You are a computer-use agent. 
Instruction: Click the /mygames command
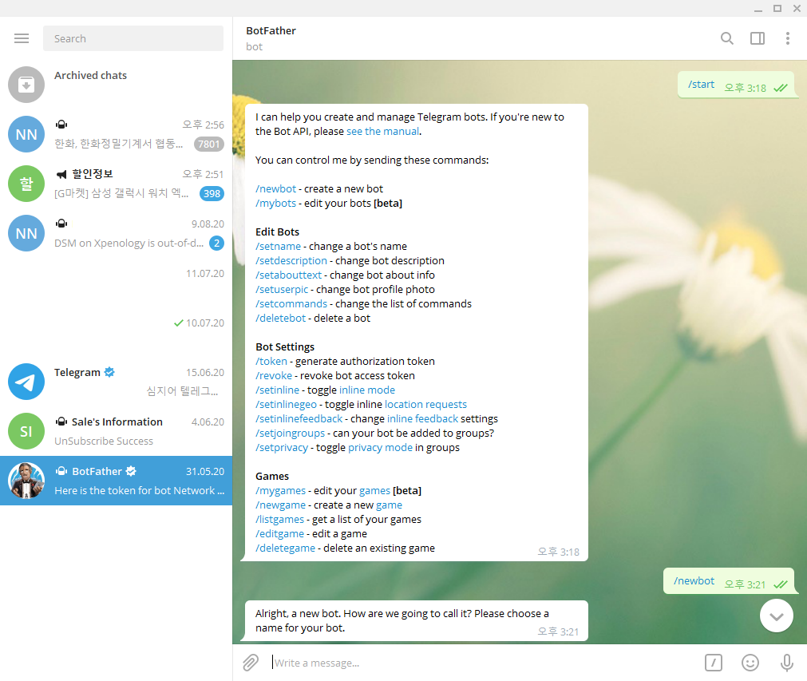click(280, 491)
